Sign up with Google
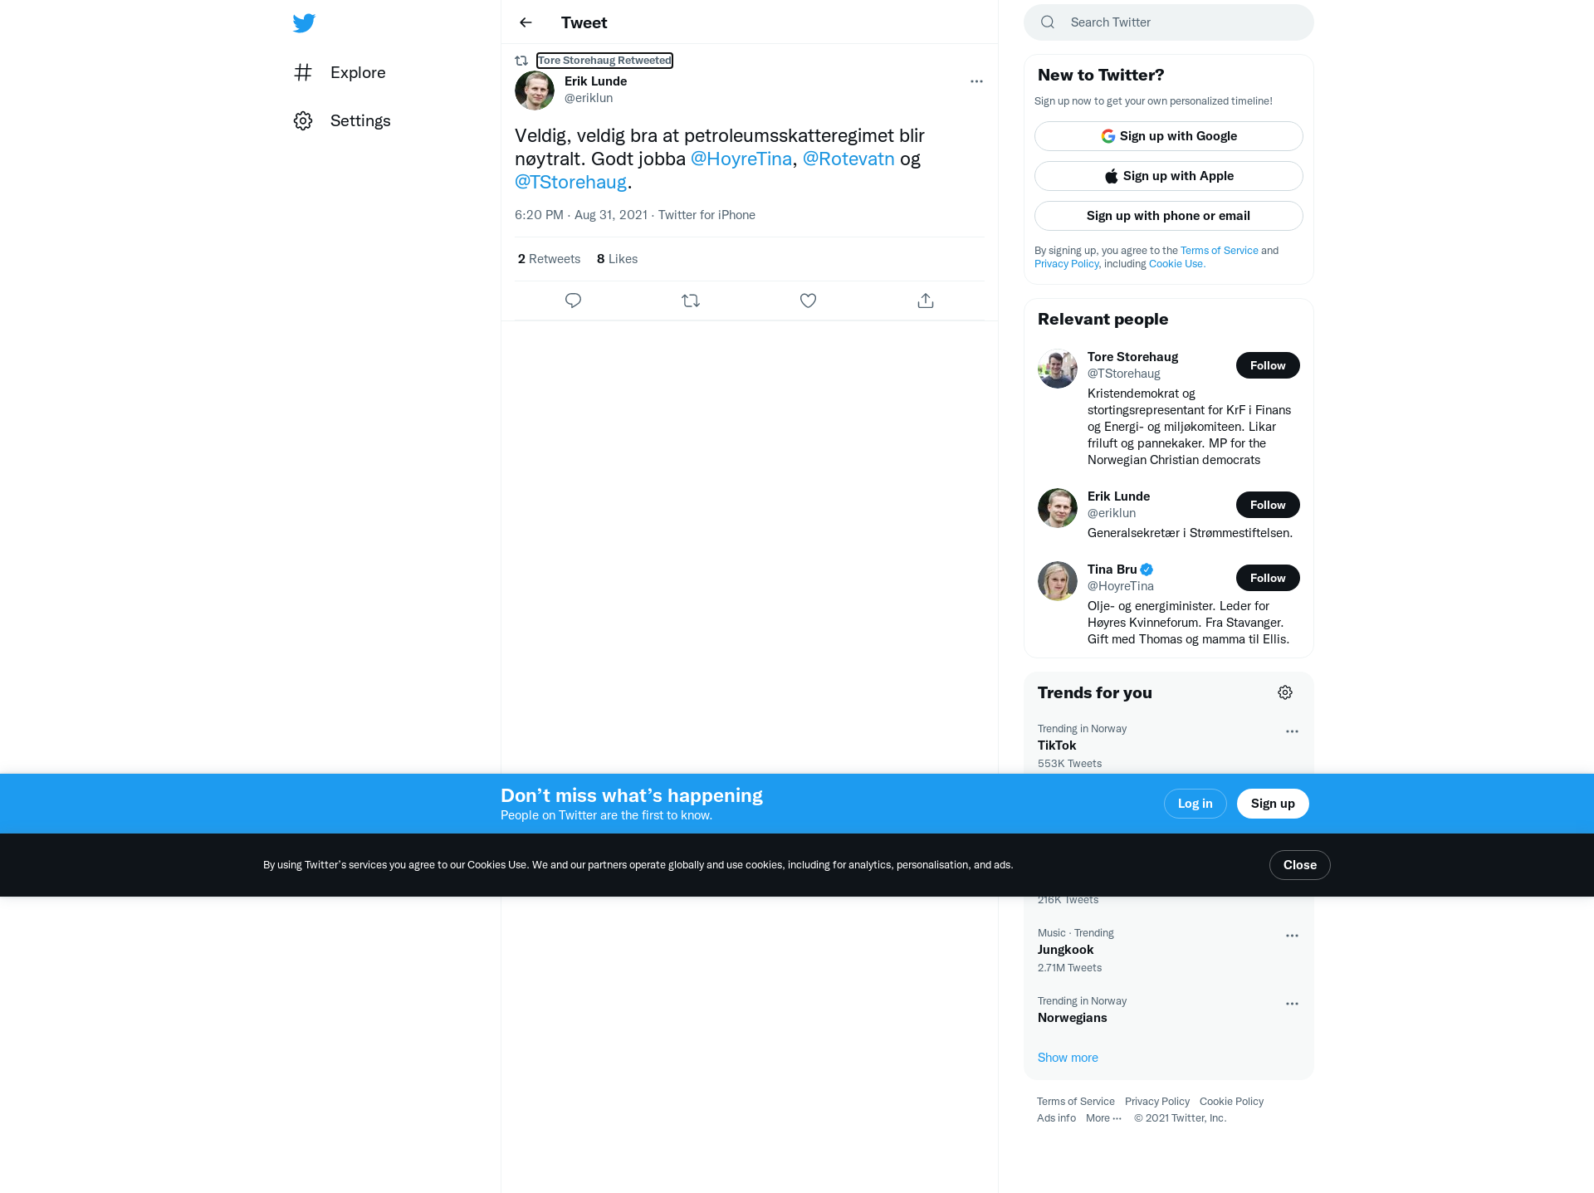 (x=1168, y=136)
